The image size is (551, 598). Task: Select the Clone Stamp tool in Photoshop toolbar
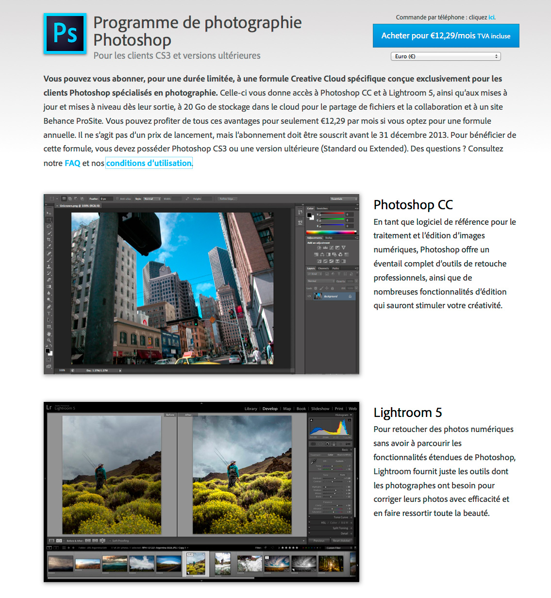pyautogui.click(x=49, y=266)
